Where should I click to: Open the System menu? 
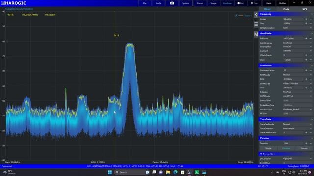(x=185, y=3)
